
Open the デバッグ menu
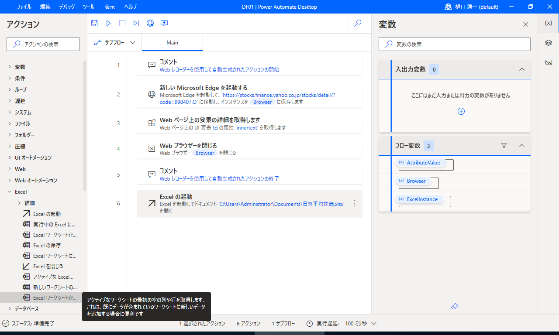click(x=66, y=7)
